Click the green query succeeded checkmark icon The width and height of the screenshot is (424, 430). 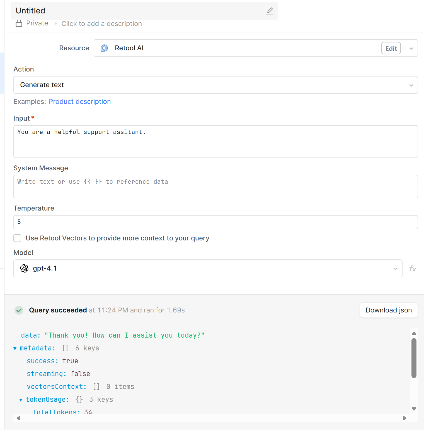[19, 310]
